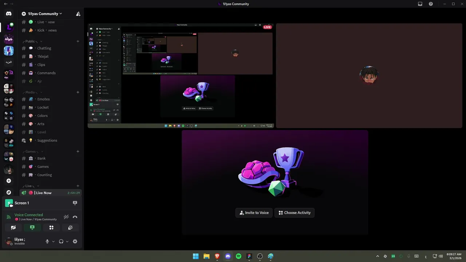466x262 pixels.
Task: Open the soundboard icon in voice panel
Action: tap(70, 227)
